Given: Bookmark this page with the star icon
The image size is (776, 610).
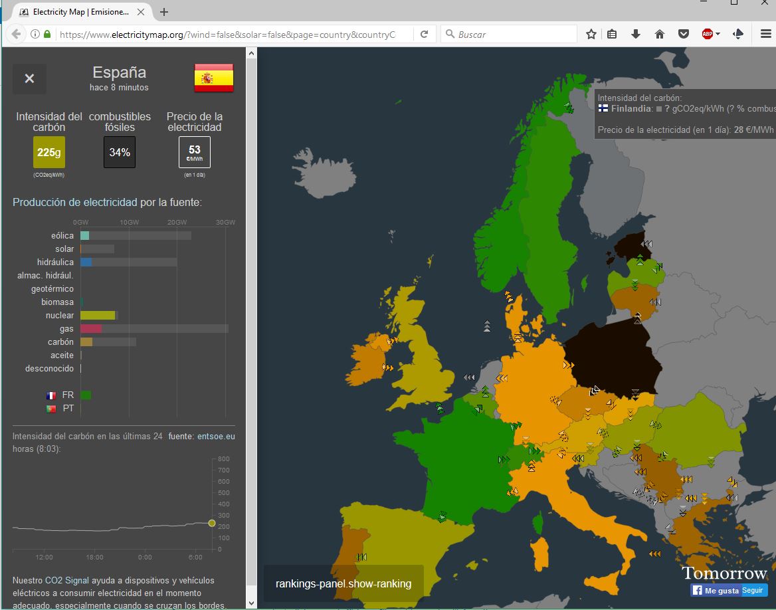Looking at the screenshot, I should click(x=591, y=35).
